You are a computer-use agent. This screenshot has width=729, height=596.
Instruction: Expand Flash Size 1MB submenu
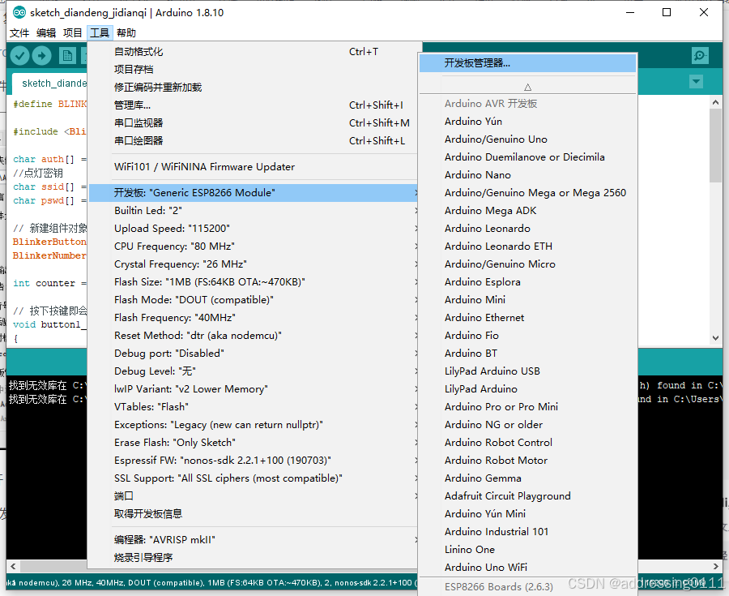click(253, 282)
